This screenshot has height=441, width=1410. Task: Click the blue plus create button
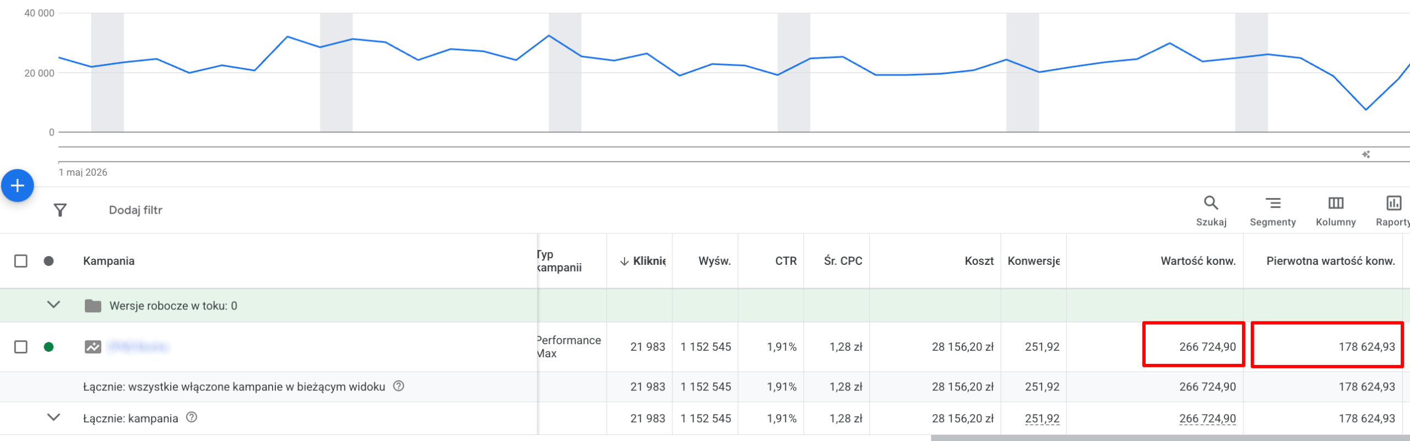[18, 186]
